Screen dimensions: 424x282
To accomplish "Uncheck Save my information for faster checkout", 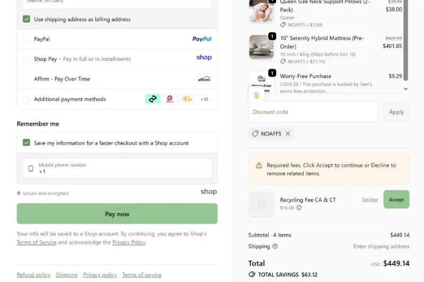I will pos(26,143).
